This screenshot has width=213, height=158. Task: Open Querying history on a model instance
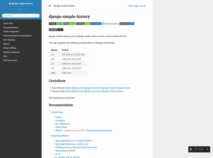73,141
